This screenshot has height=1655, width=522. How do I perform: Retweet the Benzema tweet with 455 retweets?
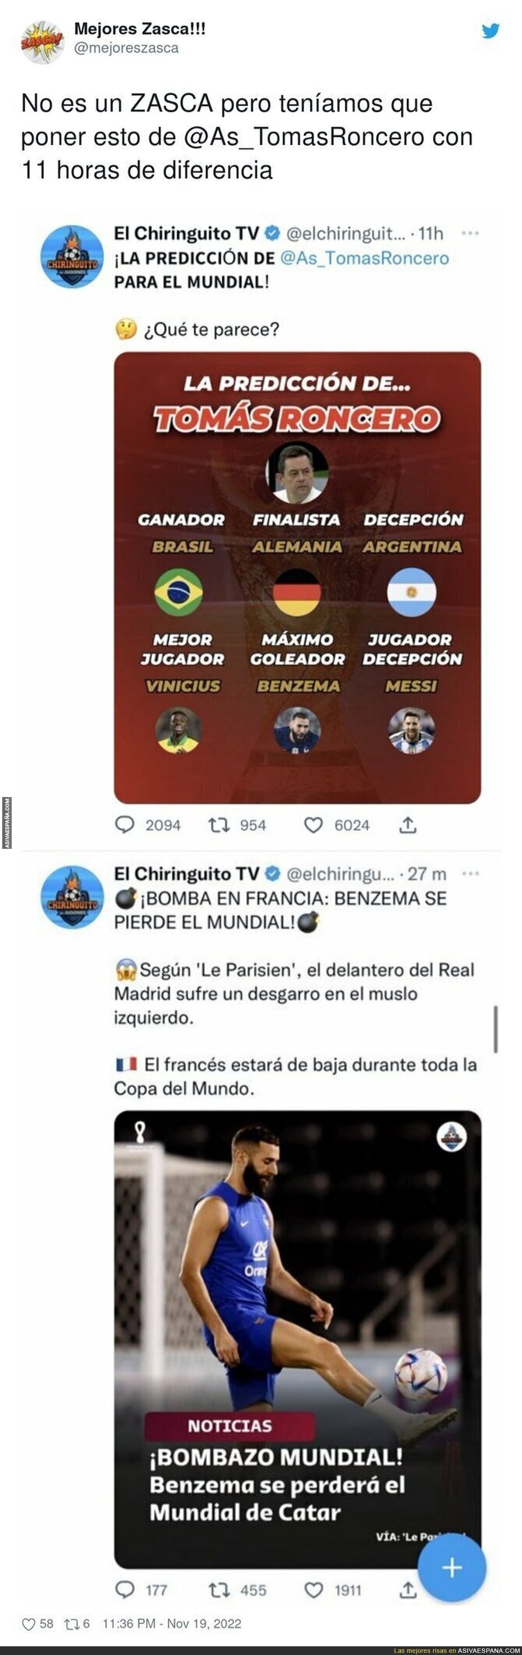click(219, 1590)
